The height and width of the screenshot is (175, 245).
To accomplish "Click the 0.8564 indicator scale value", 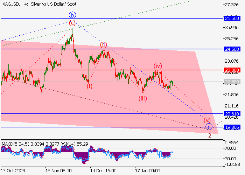I will click(x=232, y=142).
